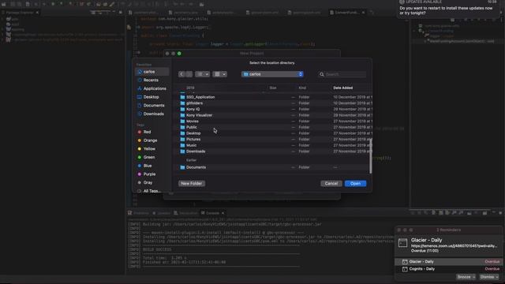Close the Console tab
Image resolution: width=505 pixels, height=284 pixels.
pyautogui.click(x=223, y=213)
